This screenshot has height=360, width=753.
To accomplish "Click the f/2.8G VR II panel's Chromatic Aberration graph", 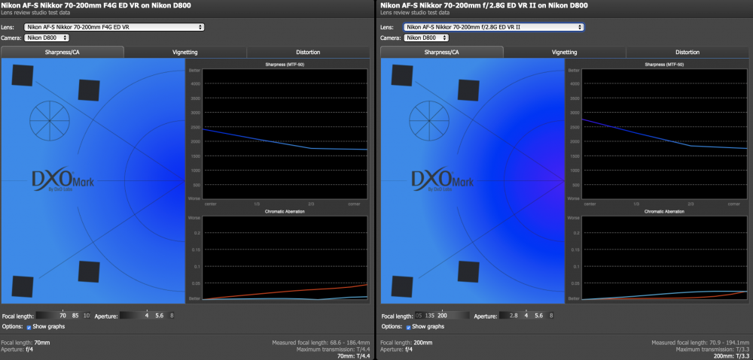I will click(665, 258).
